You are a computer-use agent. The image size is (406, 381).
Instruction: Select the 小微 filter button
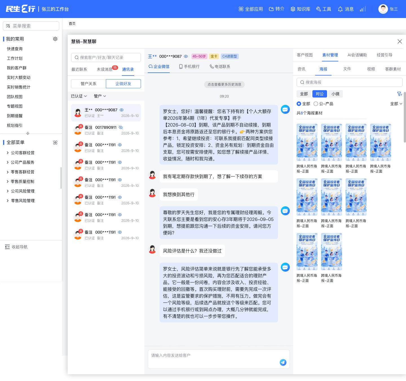click(336, 94)
